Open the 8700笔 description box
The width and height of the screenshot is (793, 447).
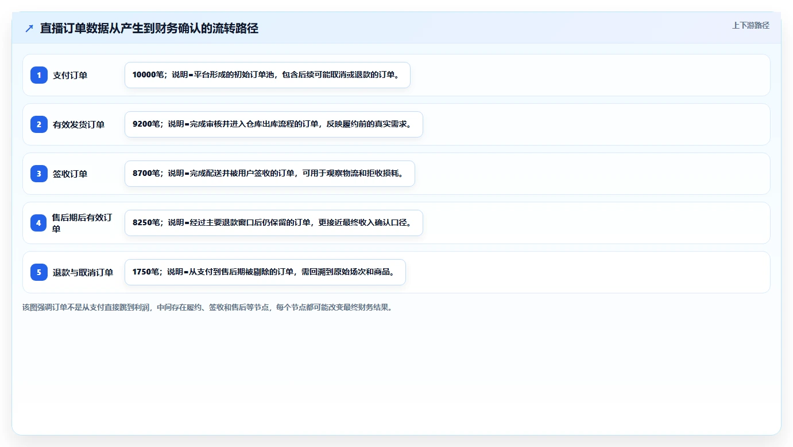(x=270, y=174)
